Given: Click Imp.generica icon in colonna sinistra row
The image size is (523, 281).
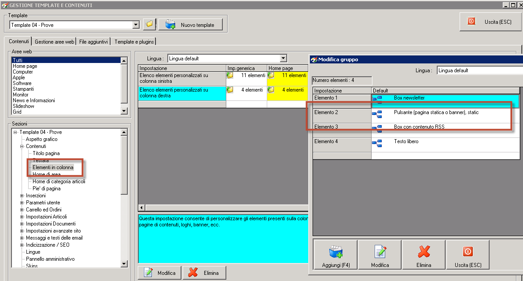Looking at the screenshot, I should tap(230, 75).
